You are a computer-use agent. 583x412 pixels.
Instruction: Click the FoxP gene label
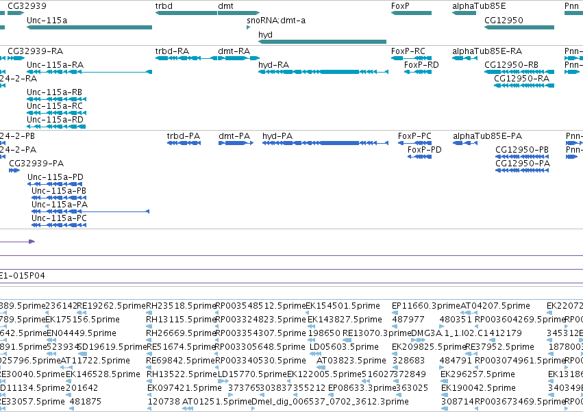(400, 6)
